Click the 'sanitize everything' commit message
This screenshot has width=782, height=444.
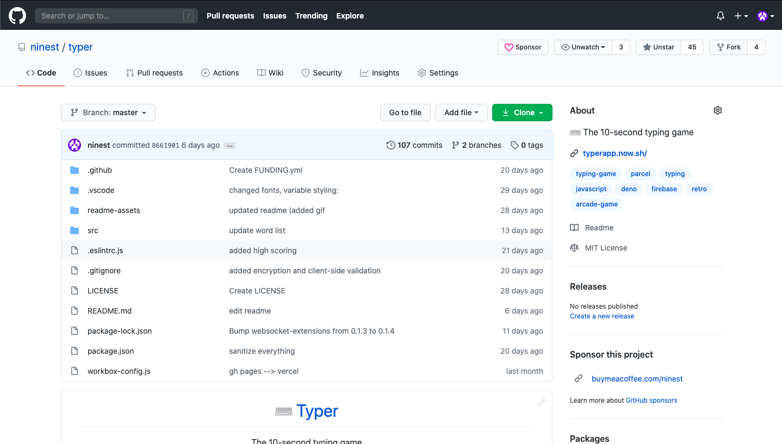(x=262, y=351)
